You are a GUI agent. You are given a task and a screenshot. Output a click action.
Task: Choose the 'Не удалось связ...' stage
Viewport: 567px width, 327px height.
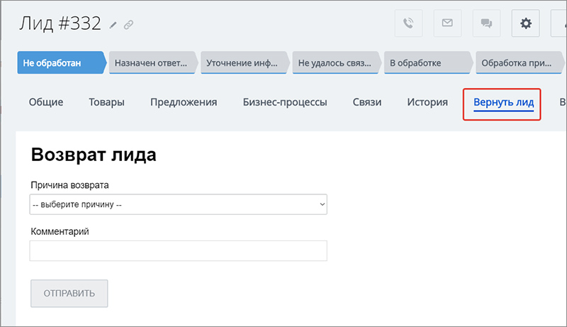tap(335, 63)
